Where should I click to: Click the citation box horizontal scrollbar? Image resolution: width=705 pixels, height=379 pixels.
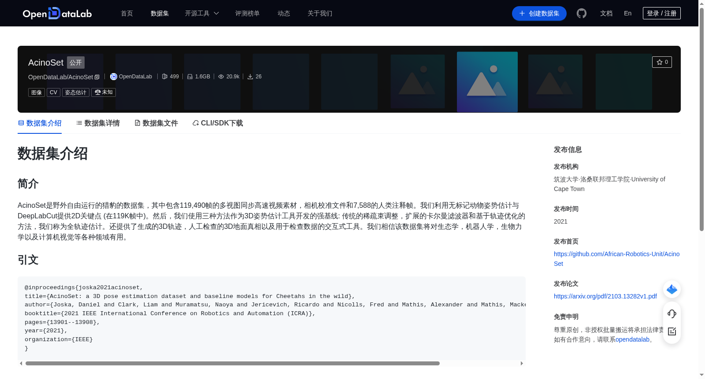pos(233,363)
